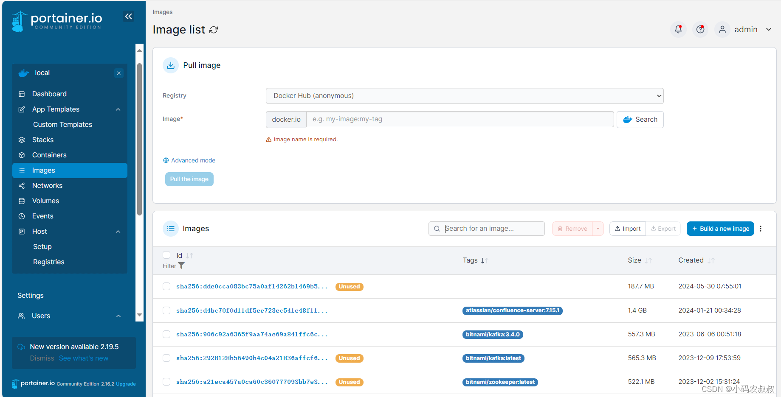Focus the image name input field
The image size is (781, 397).
coord(460,119)
